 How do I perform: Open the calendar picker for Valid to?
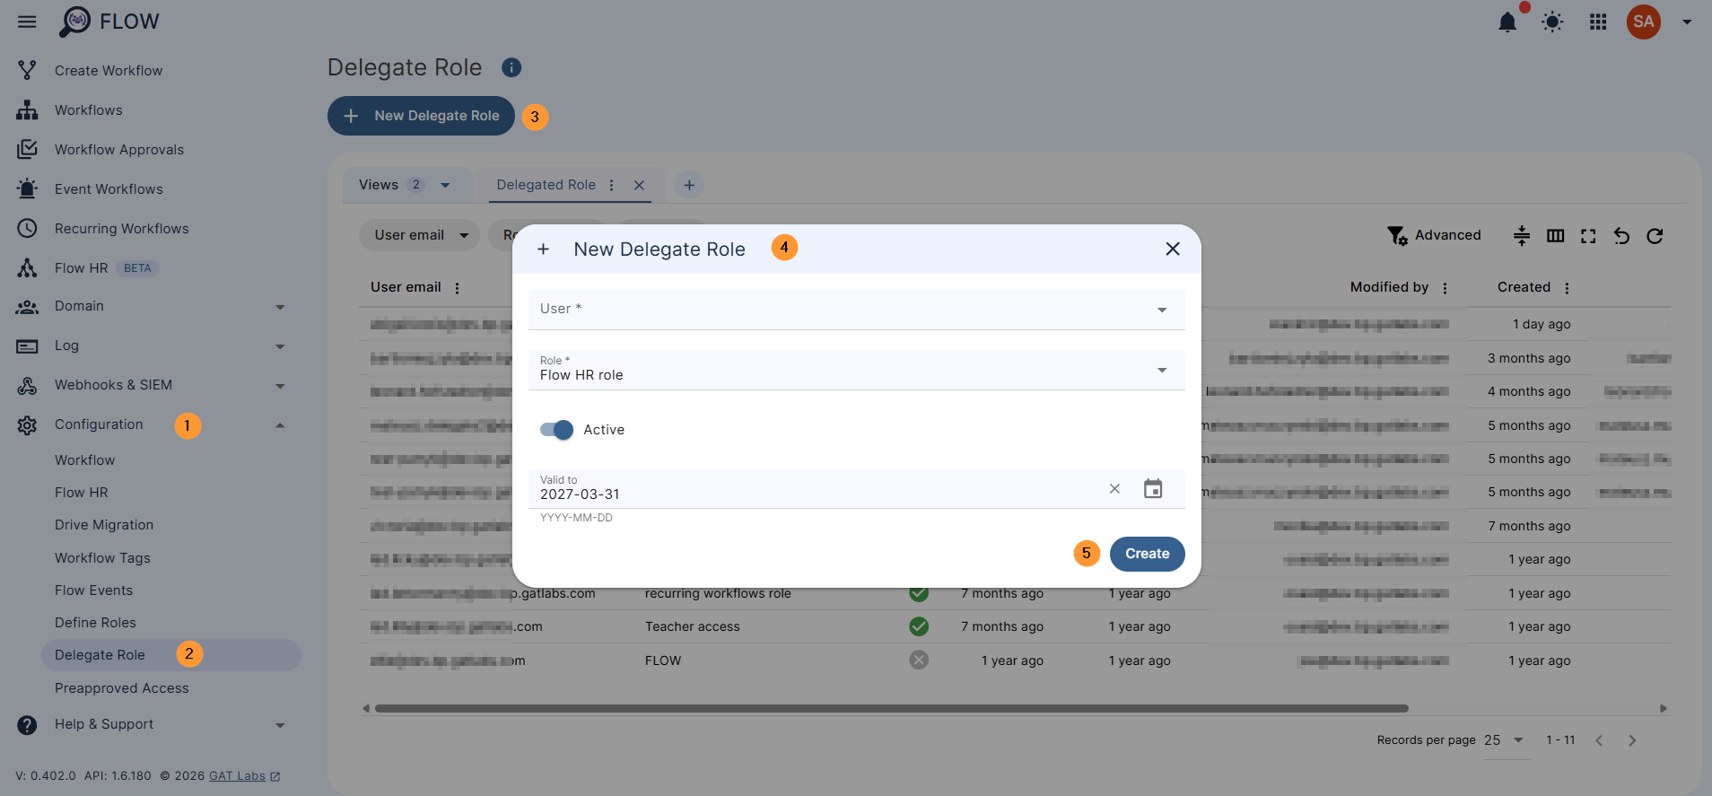[1153, 489]
